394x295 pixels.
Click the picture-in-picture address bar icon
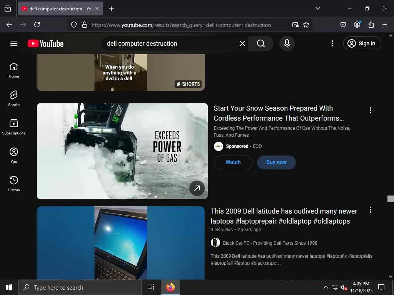tap(295, 25)
